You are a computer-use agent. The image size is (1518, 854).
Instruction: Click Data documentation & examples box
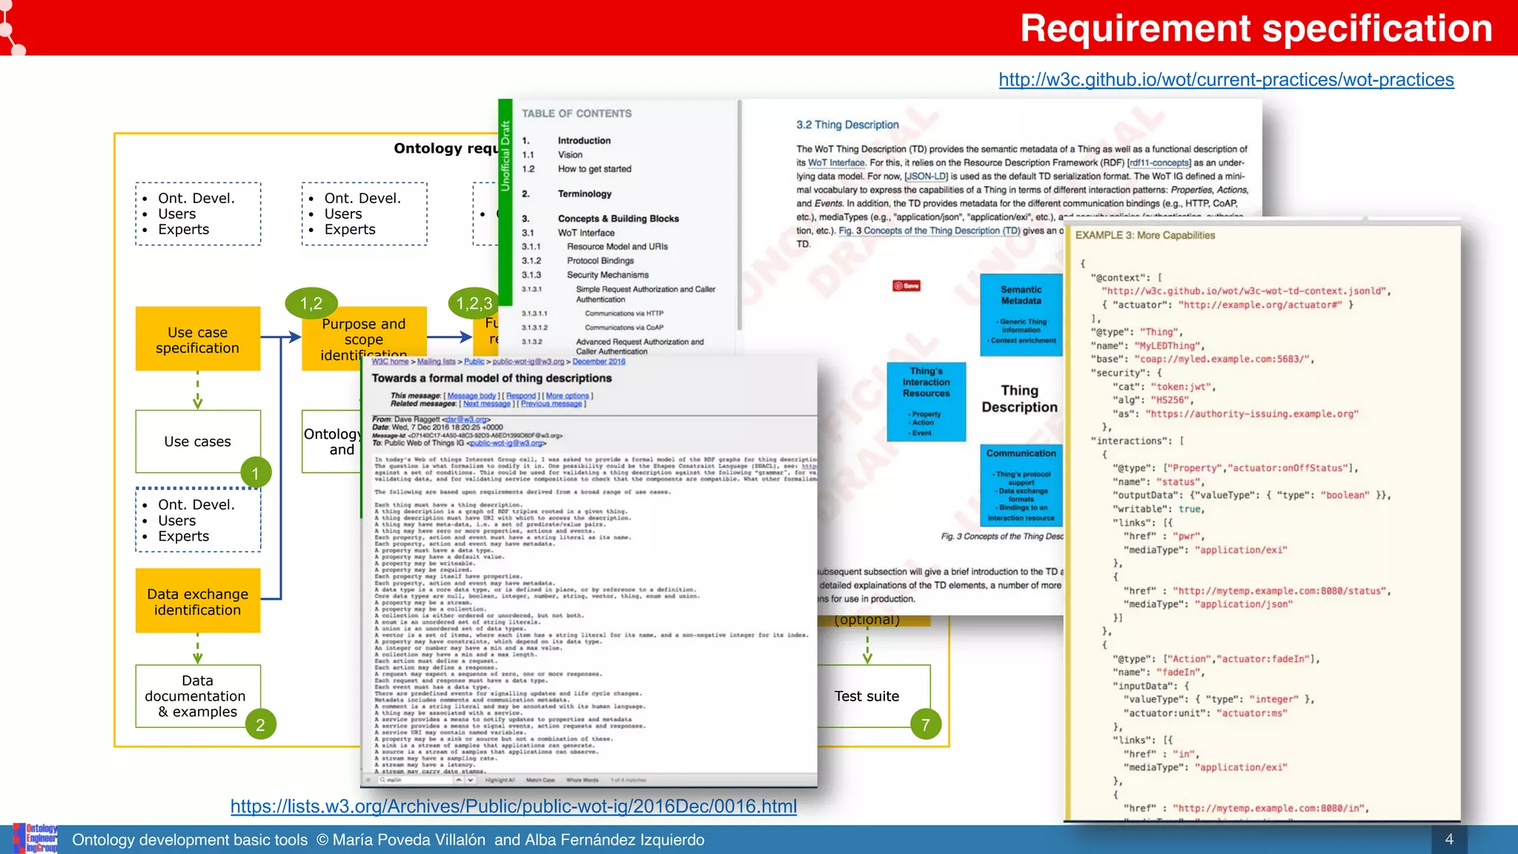click(x=198, y=696)
